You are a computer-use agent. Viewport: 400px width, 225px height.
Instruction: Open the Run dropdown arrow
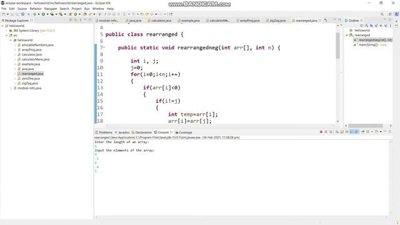coord(47,14)
